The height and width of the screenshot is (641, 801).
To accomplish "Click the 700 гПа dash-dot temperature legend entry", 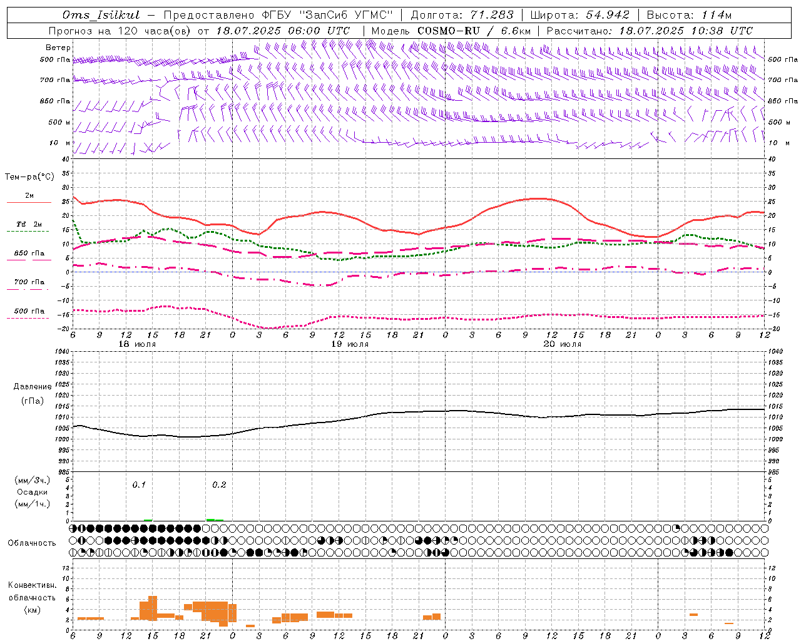I will [x=29, y=285].
